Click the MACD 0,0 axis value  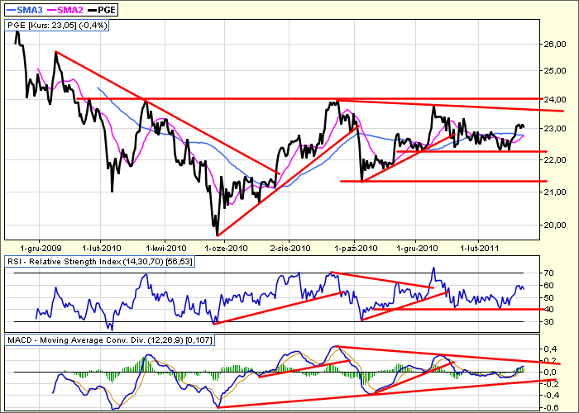[551, 373]
